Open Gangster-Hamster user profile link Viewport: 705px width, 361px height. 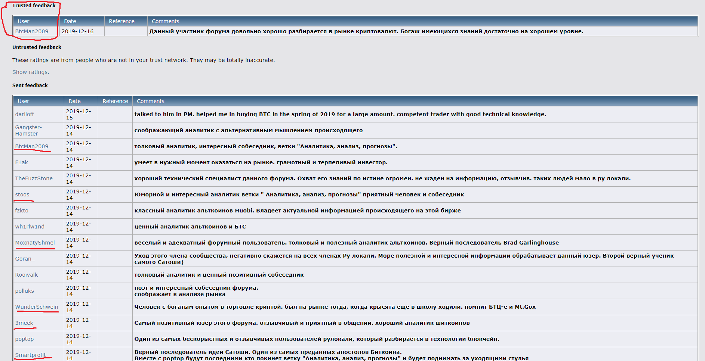(x=28, y=130)
